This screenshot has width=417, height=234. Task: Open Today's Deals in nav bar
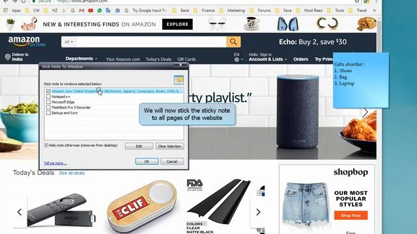158,59
